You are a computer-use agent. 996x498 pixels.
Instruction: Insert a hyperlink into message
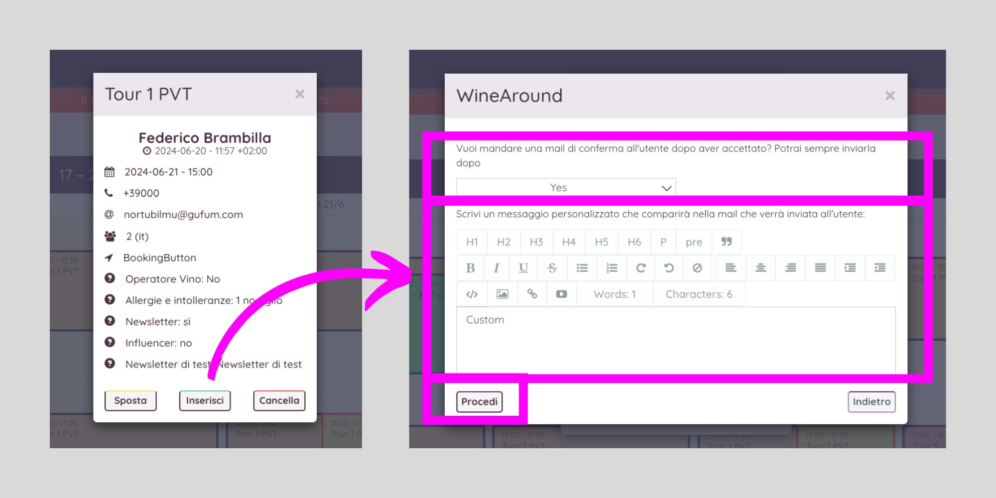click(x=532, y=294)
